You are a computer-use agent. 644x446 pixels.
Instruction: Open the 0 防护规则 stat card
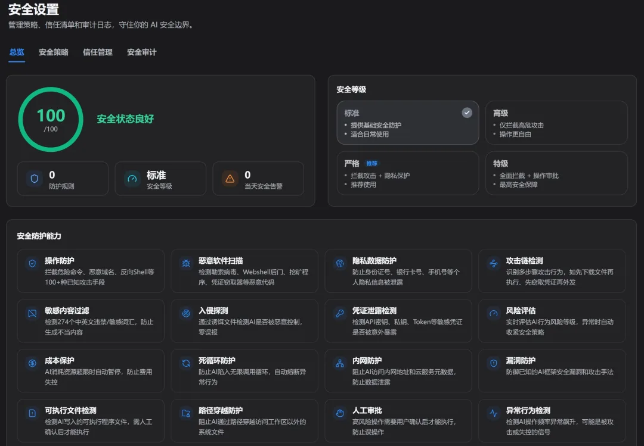pos(63,179)
